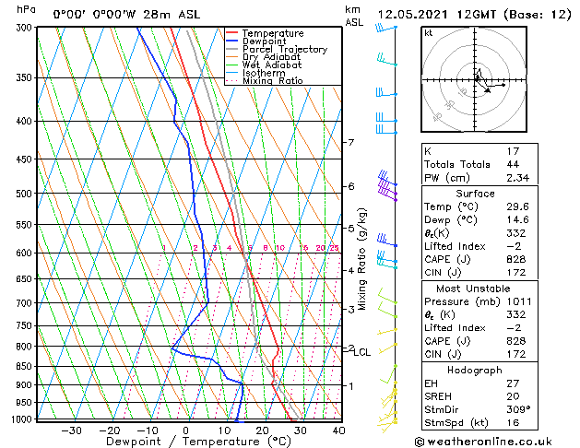The height and width of the screenshot is (448, 580).
Task: Click the 500 hPa pressure label
Action: tap(24, 194)
